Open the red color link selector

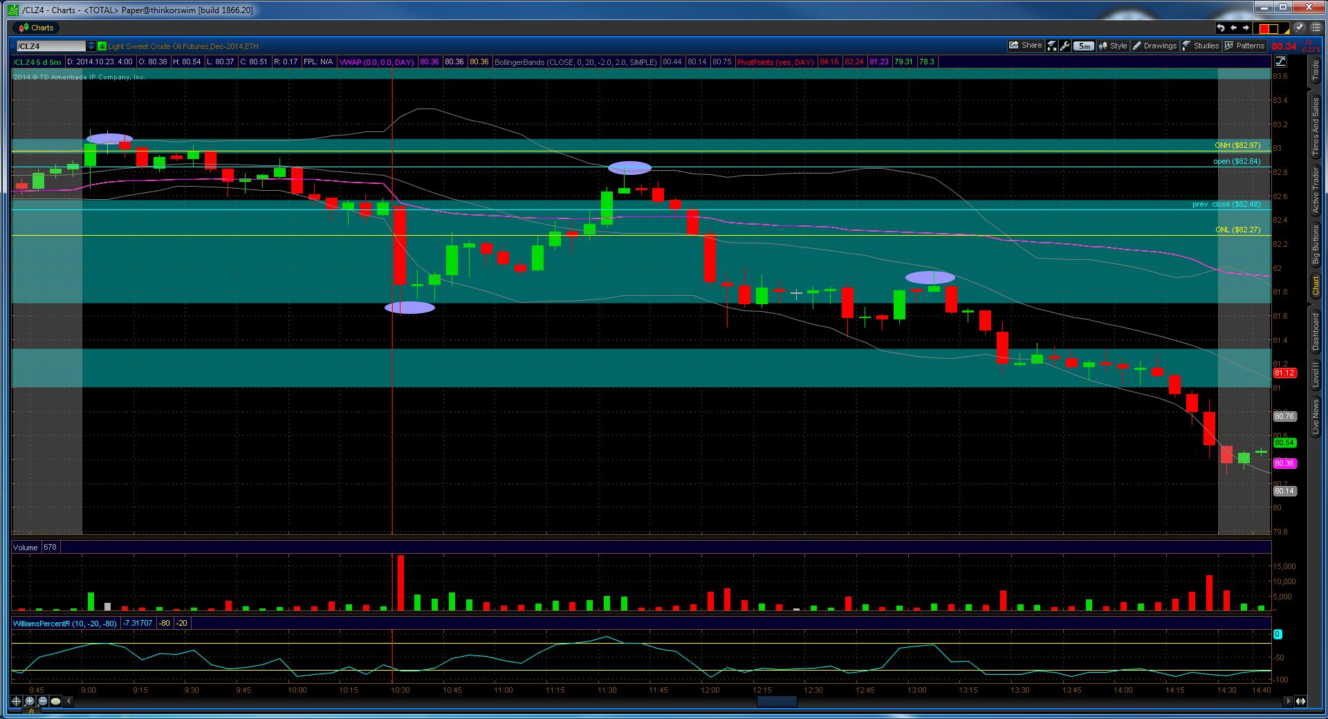coord(1273,28)
